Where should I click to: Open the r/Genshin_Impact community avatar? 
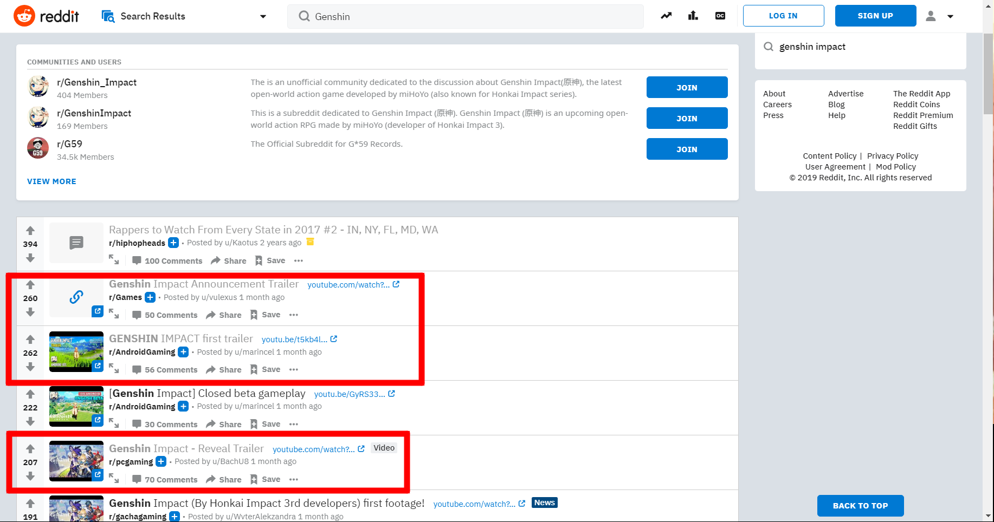pyautogui.click(x=38, y=87)
